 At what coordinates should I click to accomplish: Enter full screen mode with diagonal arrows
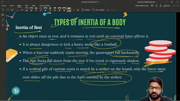pyautogui.click(x=174, y=6)
